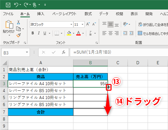The height and width of the screenshot is (130, 168).
Task: Open Customize Quick Access Toolbar menu
Action: tap(45, 5)
